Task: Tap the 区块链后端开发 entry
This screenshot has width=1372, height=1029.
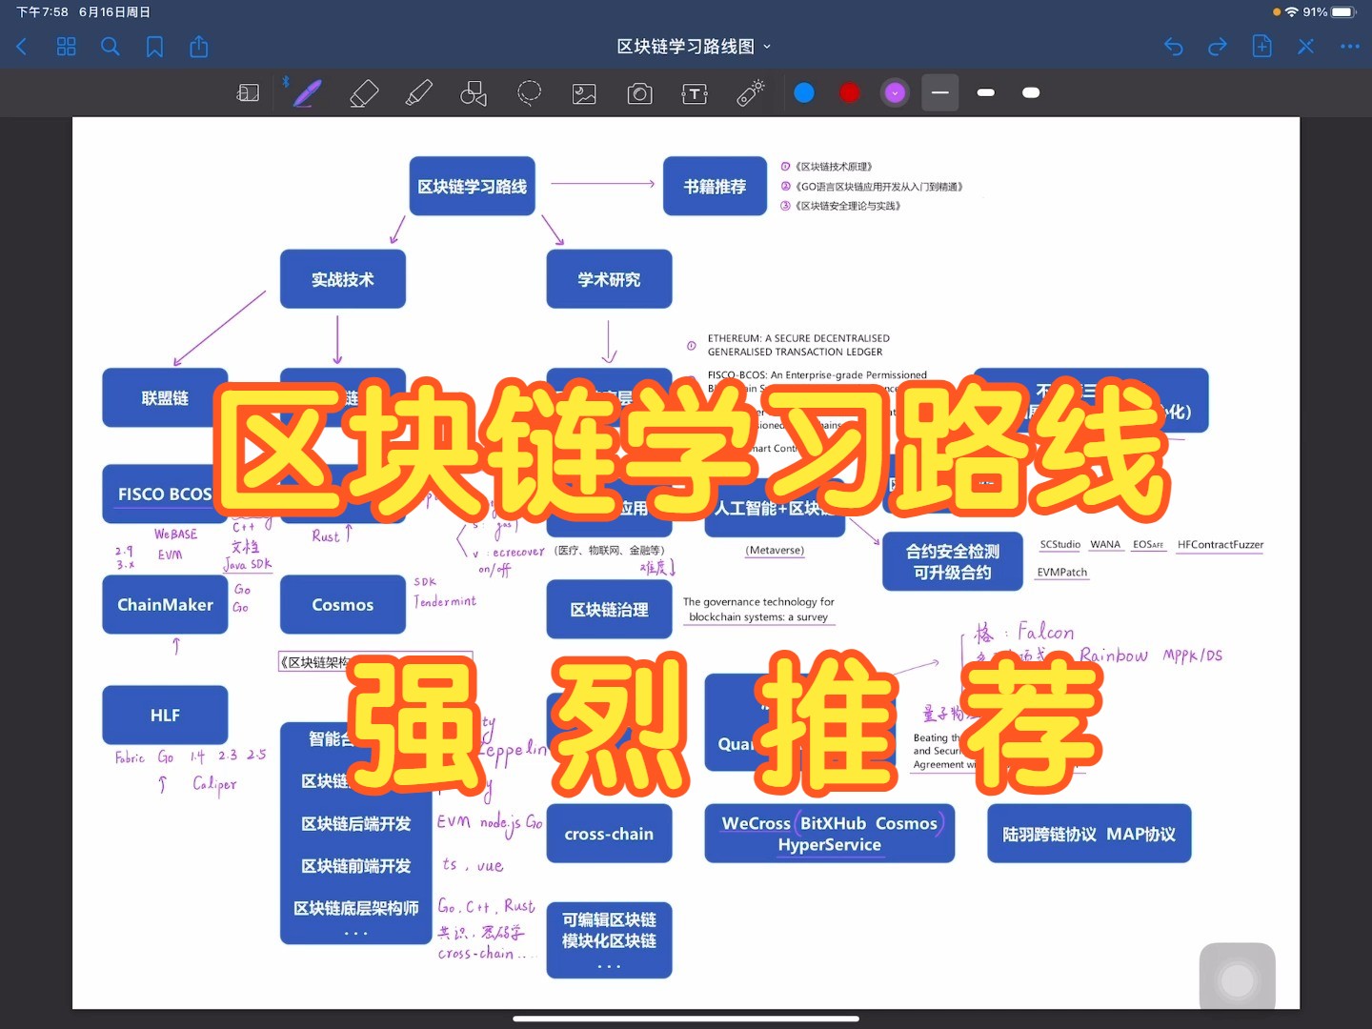Action: [x=356, y=823]
